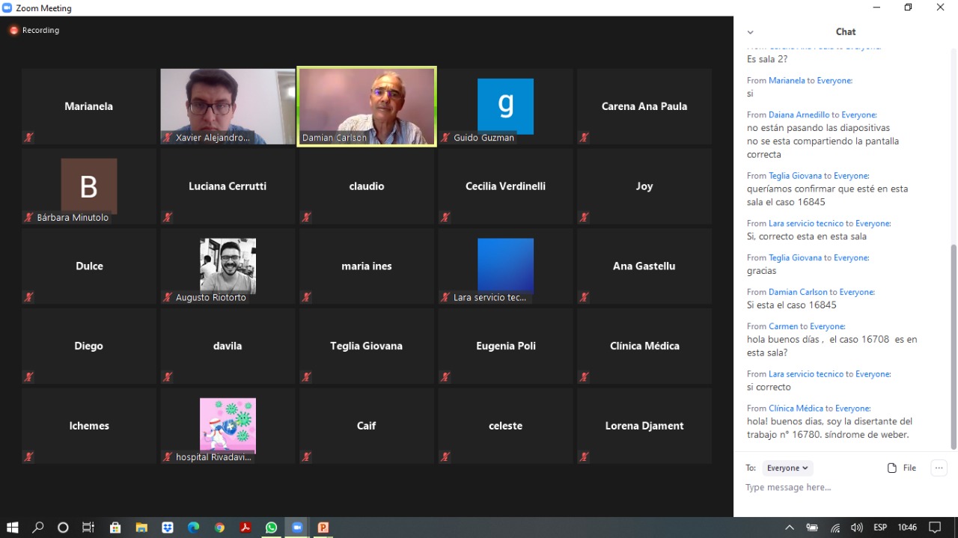958x538 pixels.
Task: Open the 'To: Everyone' recipient dropdown
Action: coord(787,468)
